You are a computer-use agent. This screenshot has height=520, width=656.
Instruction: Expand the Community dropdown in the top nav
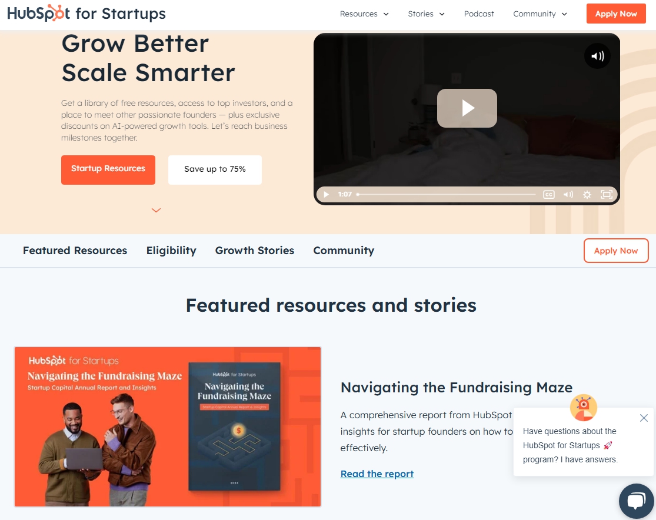tap(540, 14)
